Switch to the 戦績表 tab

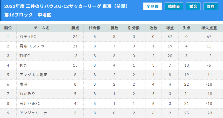coord(174,6)
